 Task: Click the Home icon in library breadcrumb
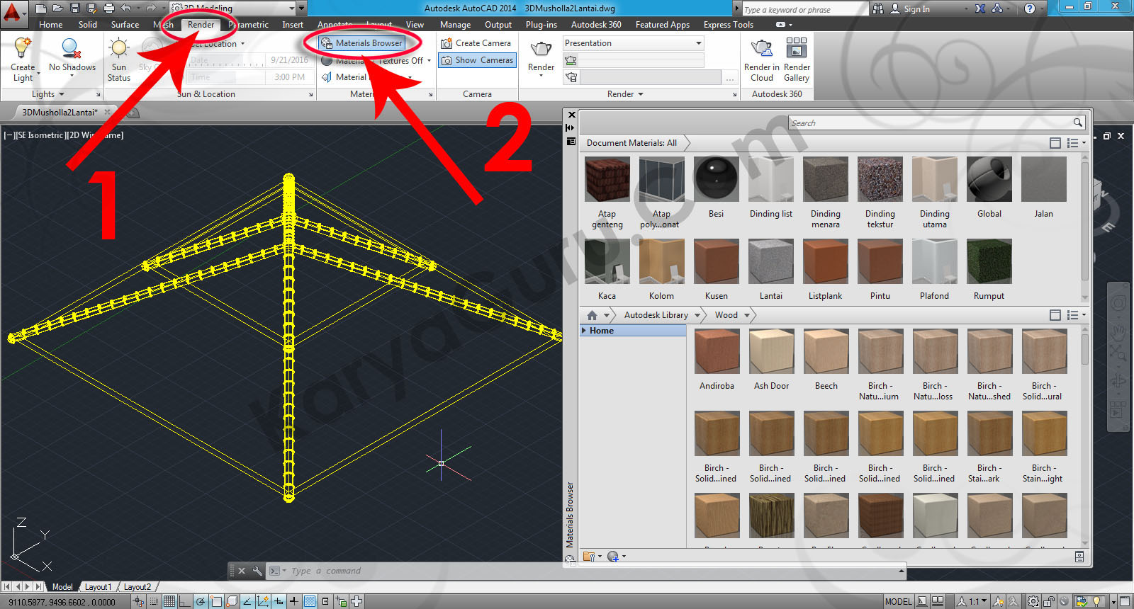pyautogui.click(x=592, y=315)
